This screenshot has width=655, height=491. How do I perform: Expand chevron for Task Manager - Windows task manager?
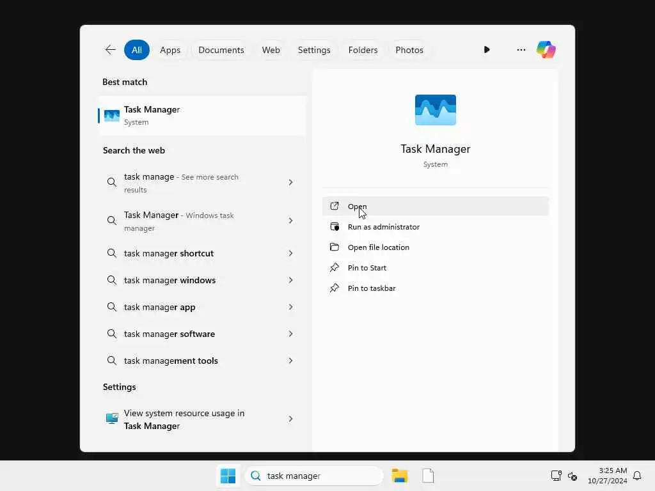290,221
